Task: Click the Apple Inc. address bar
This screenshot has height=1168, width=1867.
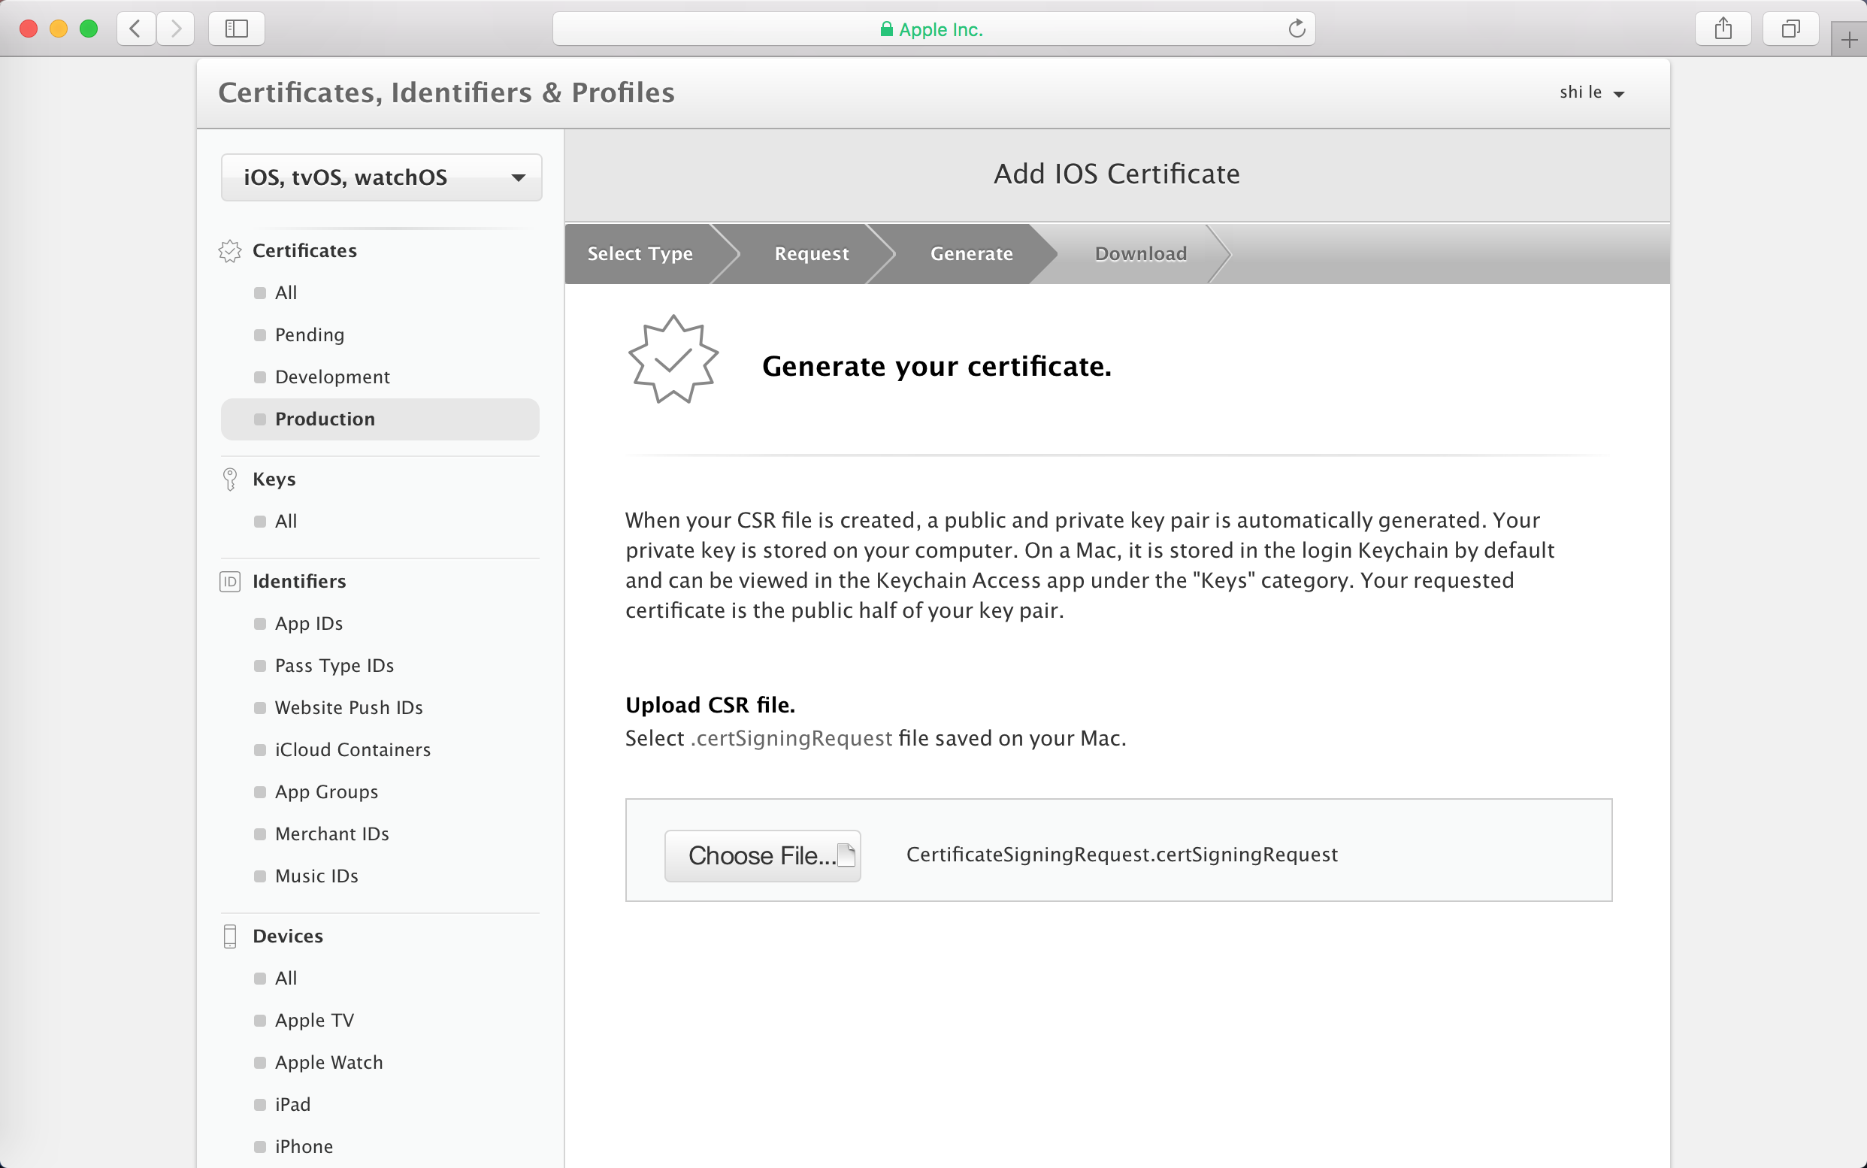Action: pyautogui.click(x=933, y=29)
